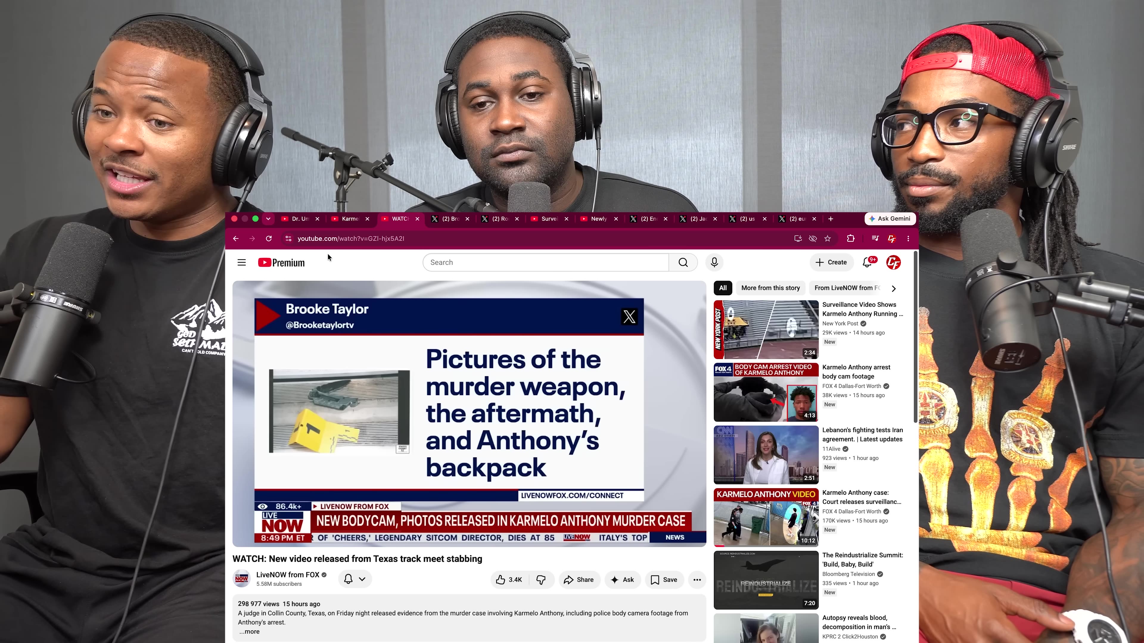Viewport: 1144px width, 643px height.
Task: Open the video's three-dot more actions
Action: (697, 580)
